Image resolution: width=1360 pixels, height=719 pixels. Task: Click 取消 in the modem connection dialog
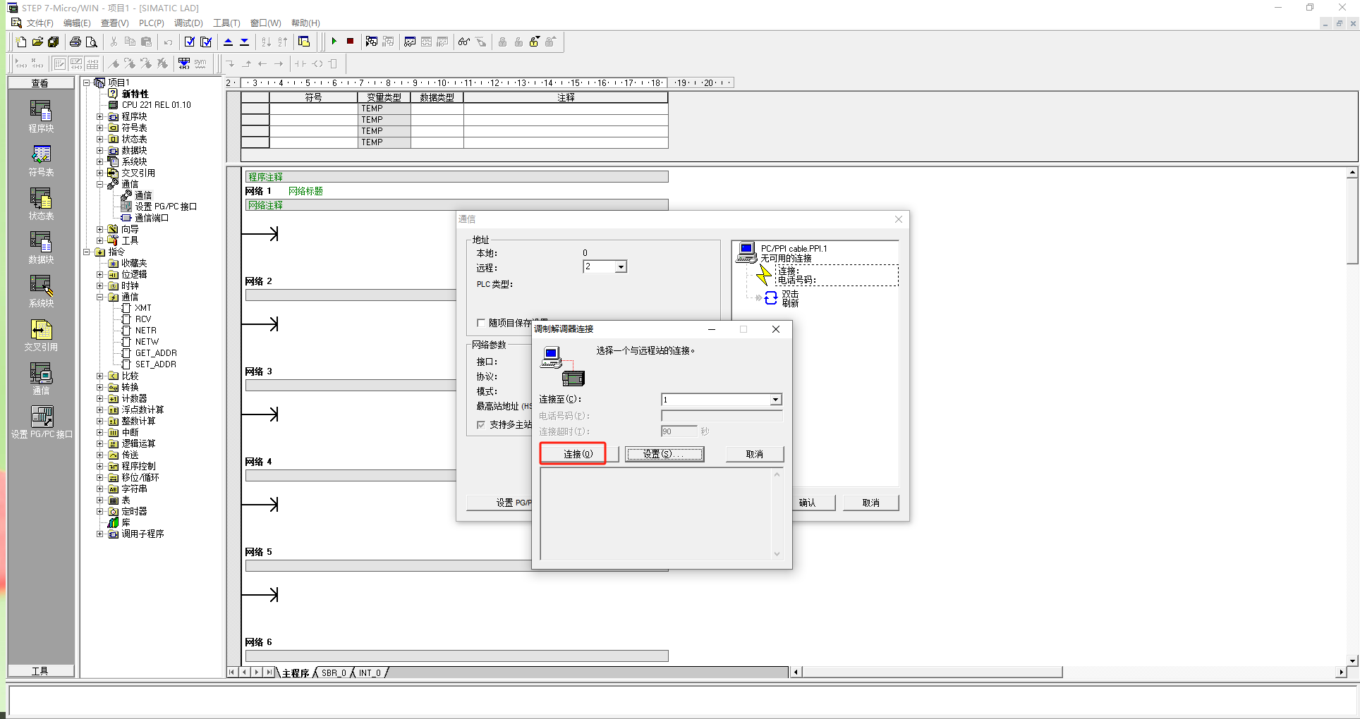pyautogui.click(x=755, y=454)
